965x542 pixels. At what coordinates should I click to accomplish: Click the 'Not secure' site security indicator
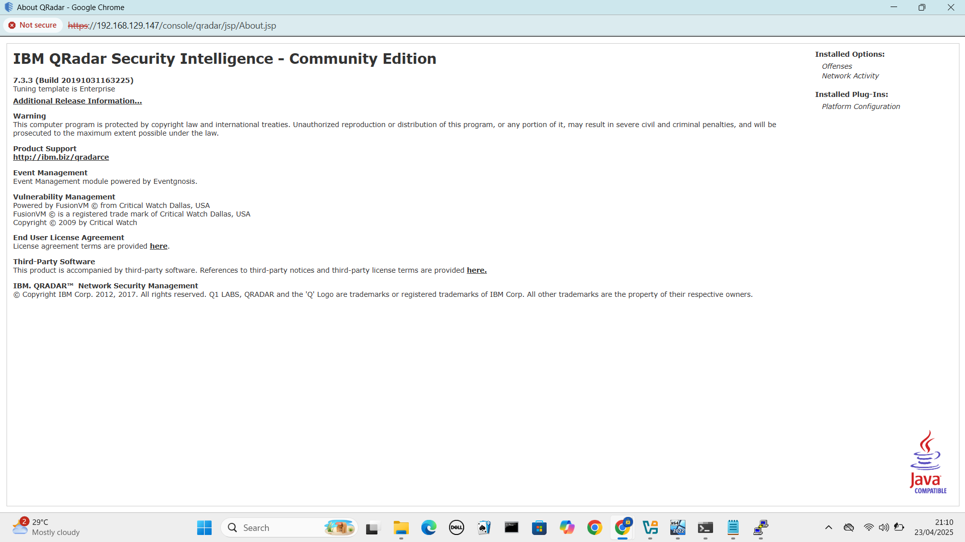33,25
